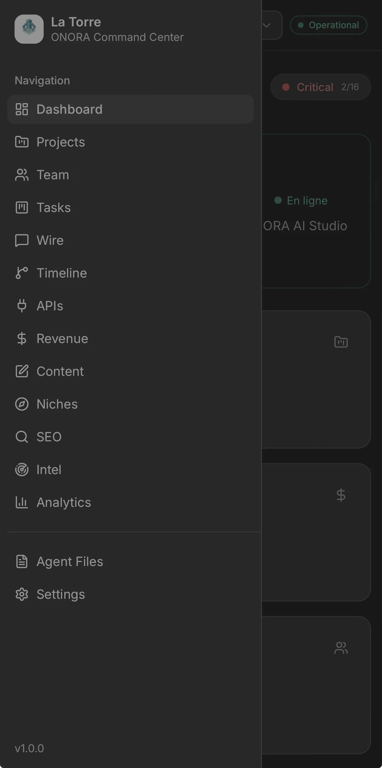This screenshot has height=768, width=382.
Task: Open the Agent Files link
Action: pyautogui.click(x=70, y=562)
